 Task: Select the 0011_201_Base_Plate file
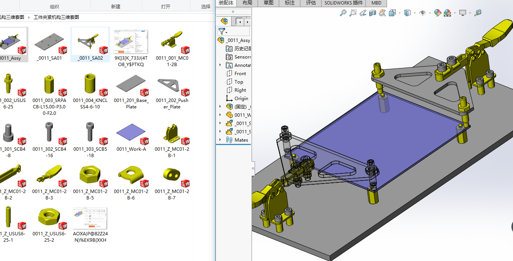[131, 91]
